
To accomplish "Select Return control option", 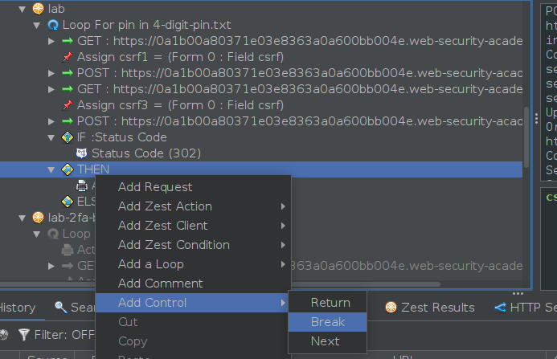I will pyautogui.click(x=330, y=303).
